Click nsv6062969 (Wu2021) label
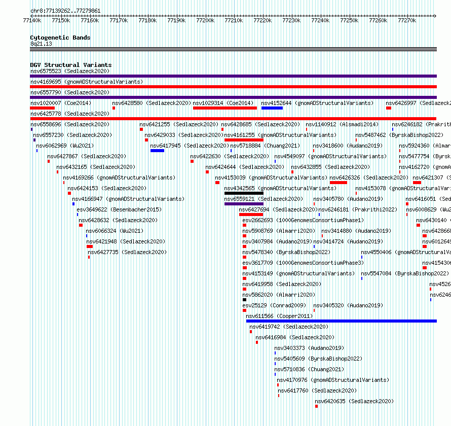Screen dimensions: 451x426 pos(65,146)
